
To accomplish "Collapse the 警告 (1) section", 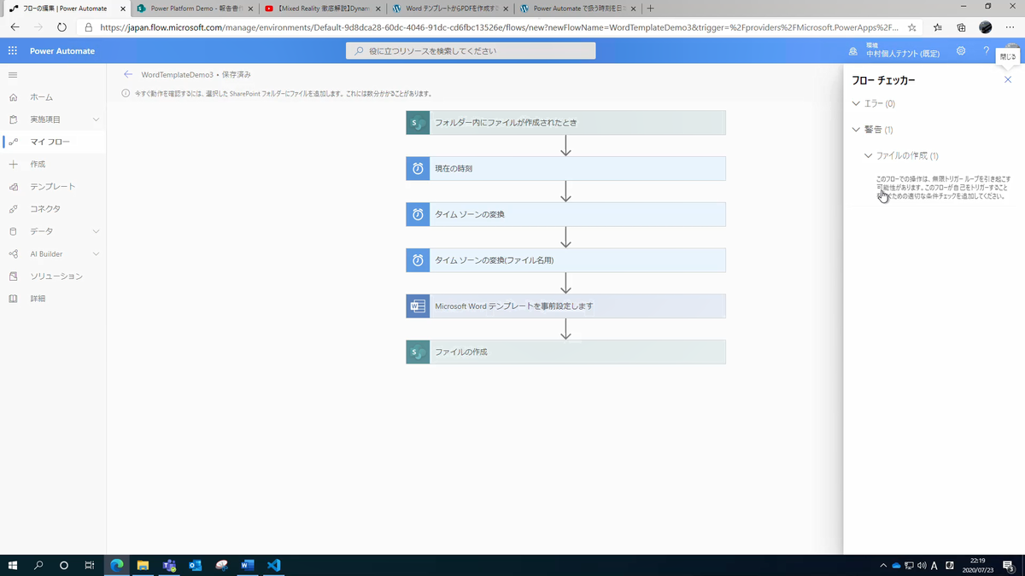I will [x=857, y=130].
